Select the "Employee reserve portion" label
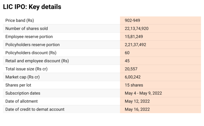This screenshot has height=126, width=204. pyautogui.click(x=30, y=36)
